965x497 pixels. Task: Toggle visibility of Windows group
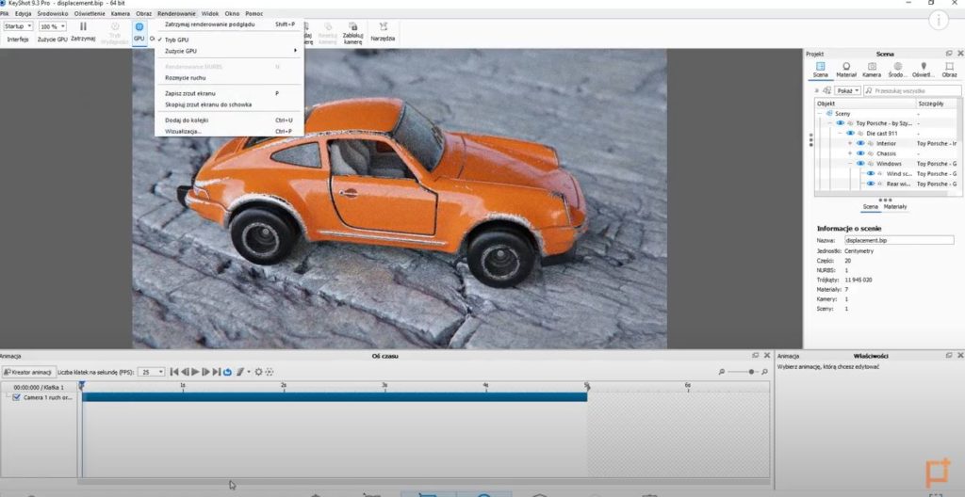click(860, 164)
